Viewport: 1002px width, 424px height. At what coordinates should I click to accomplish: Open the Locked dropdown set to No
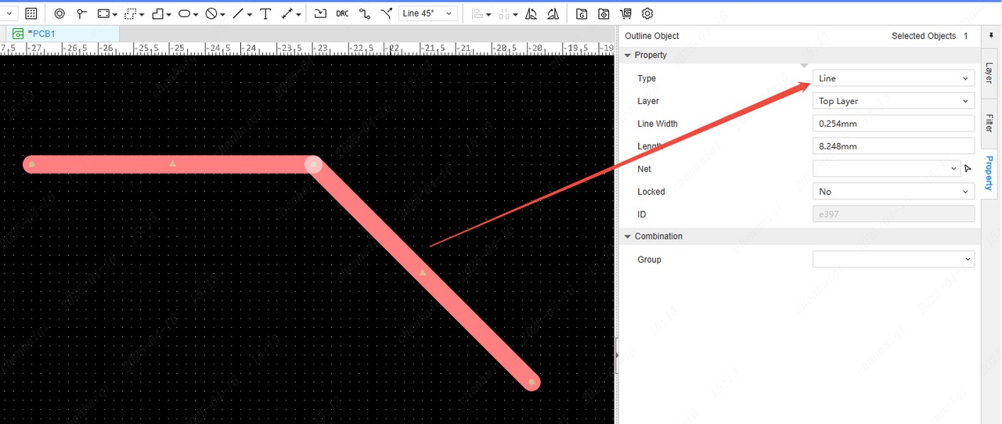pos(893,192)
